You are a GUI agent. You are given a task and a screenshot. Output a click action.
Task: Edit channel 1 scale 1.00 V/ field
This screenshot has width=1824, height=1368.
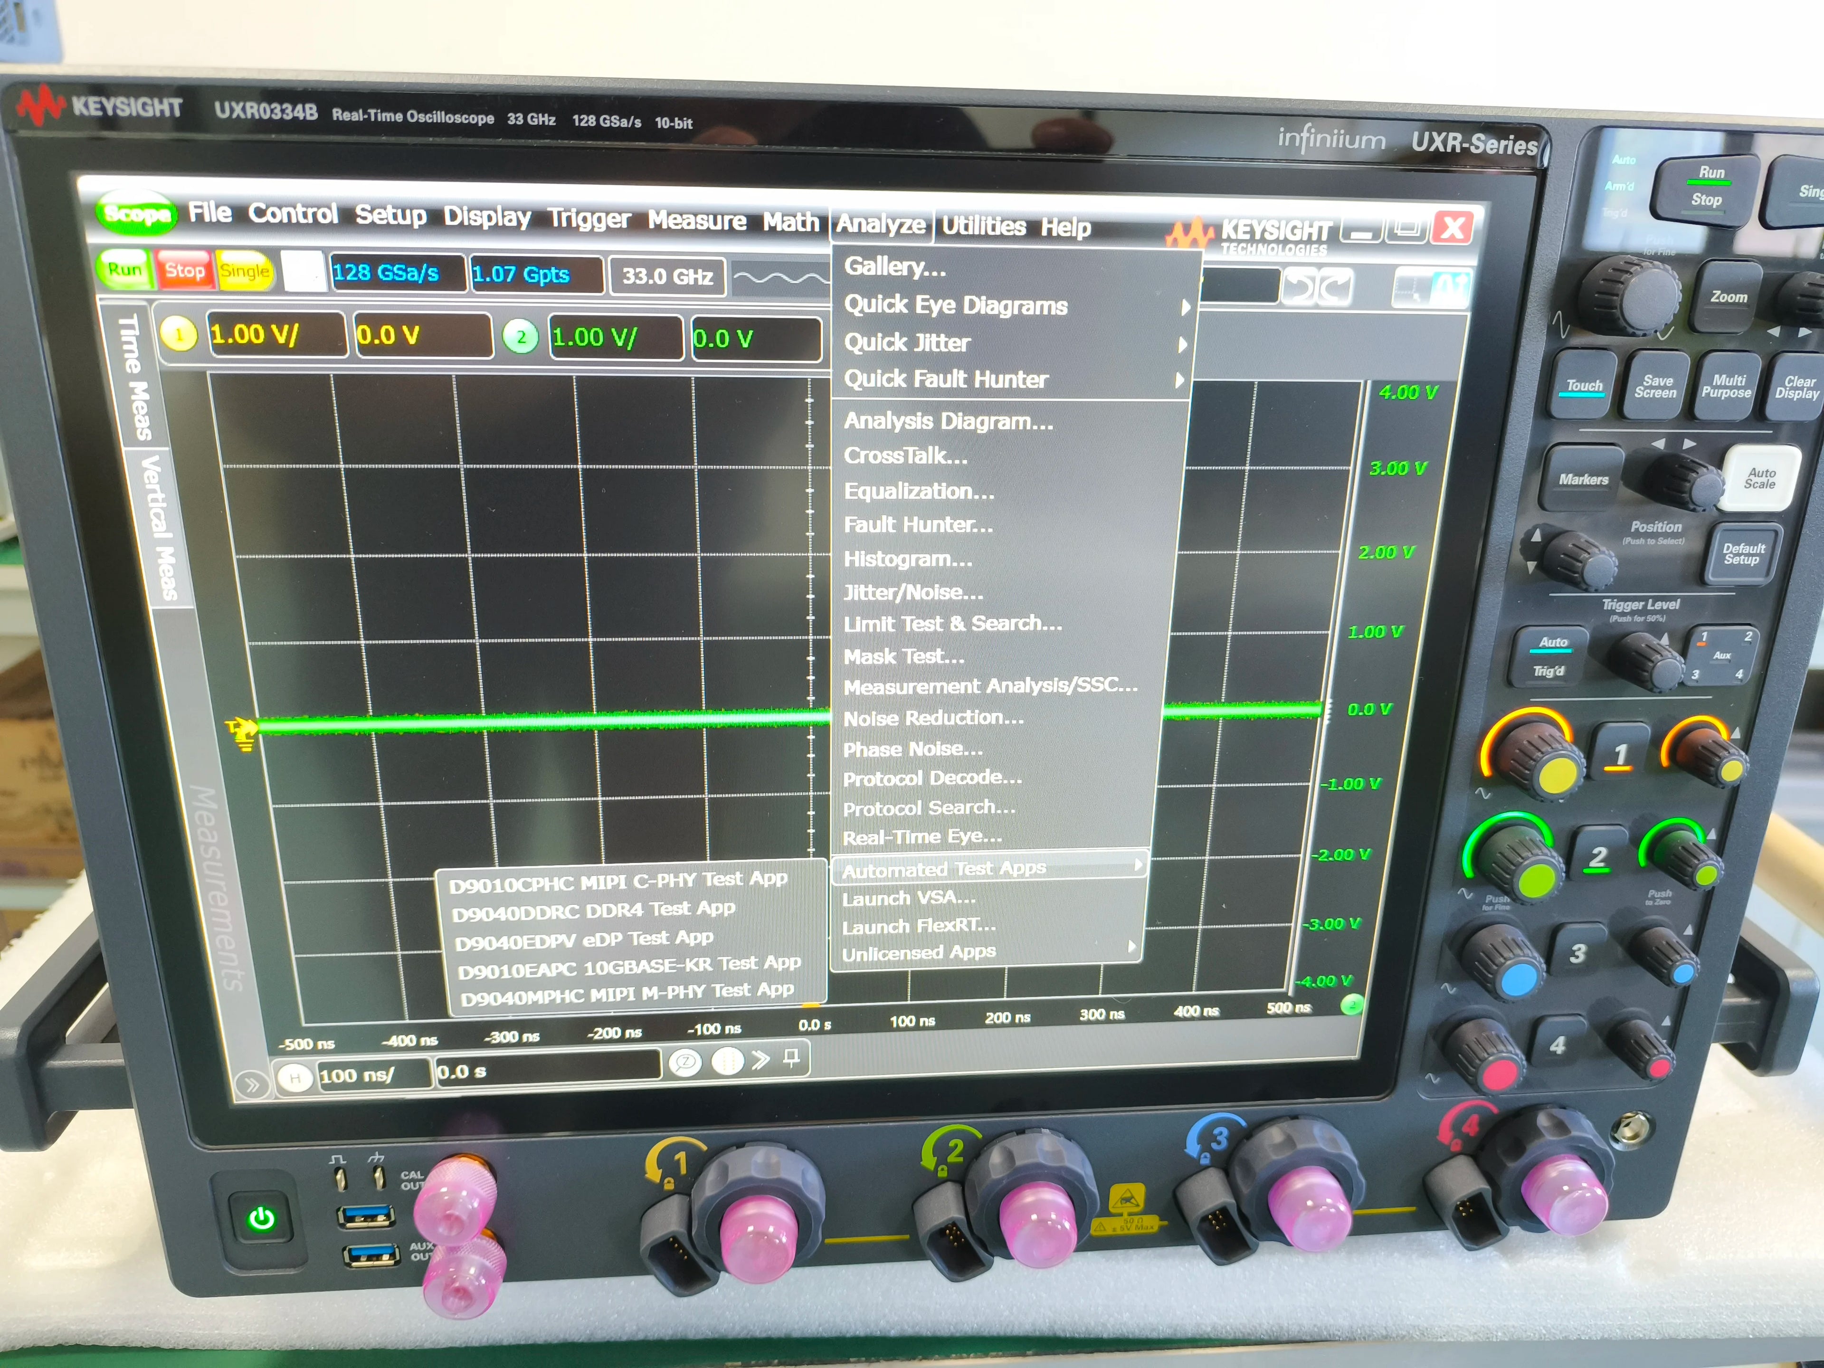point(276,334)
